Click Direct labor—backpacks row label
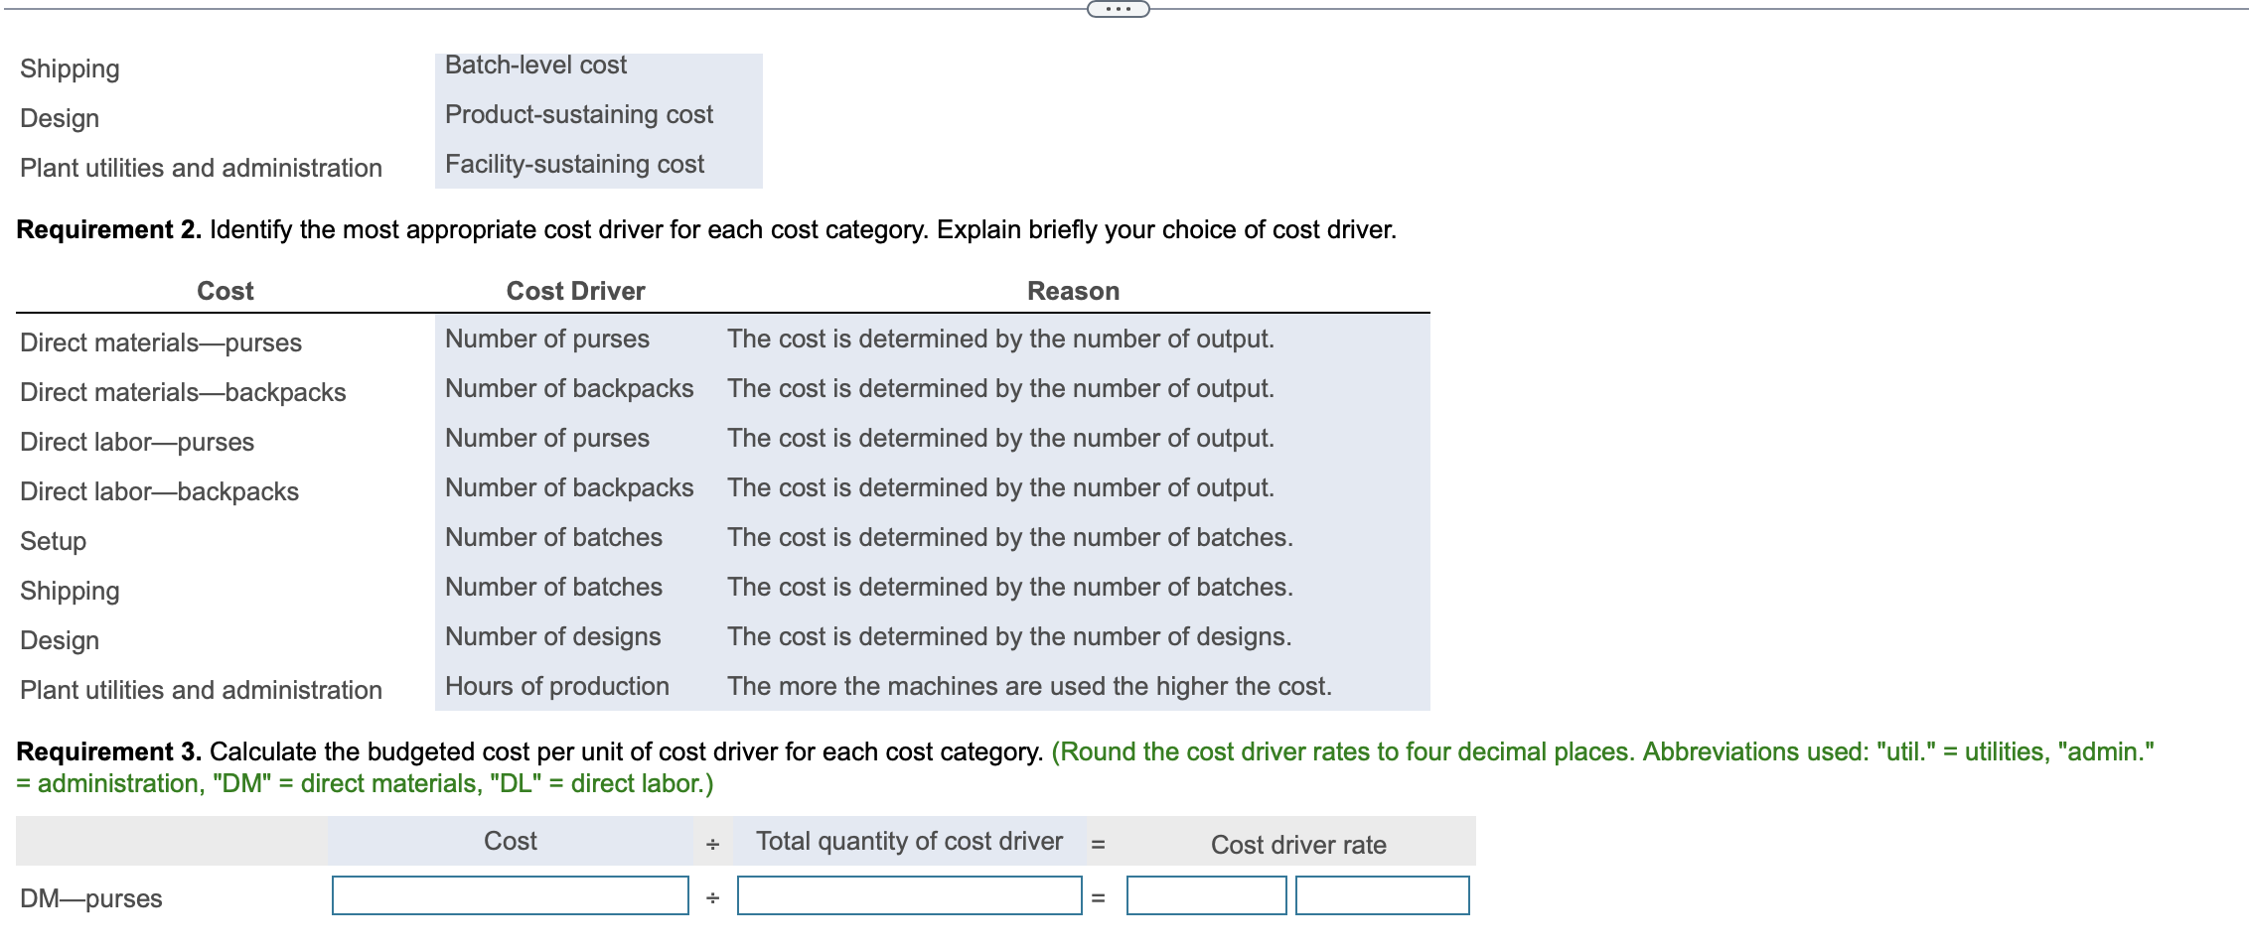The width and height of the screenshot is (2249, 951). (159, 492)
